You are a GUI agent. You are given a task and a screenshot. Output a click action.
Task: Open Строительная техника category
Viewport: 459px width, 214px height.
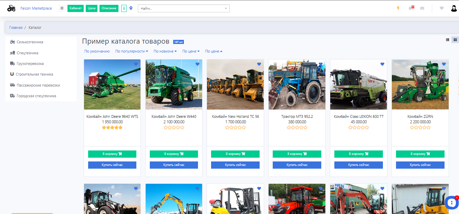click(34, 74)
